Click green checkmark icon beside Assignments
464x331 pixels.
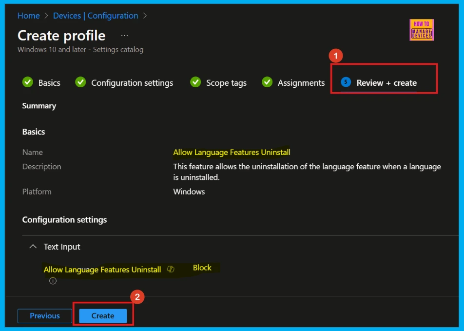pyautogui.click(x=267, y=82)
